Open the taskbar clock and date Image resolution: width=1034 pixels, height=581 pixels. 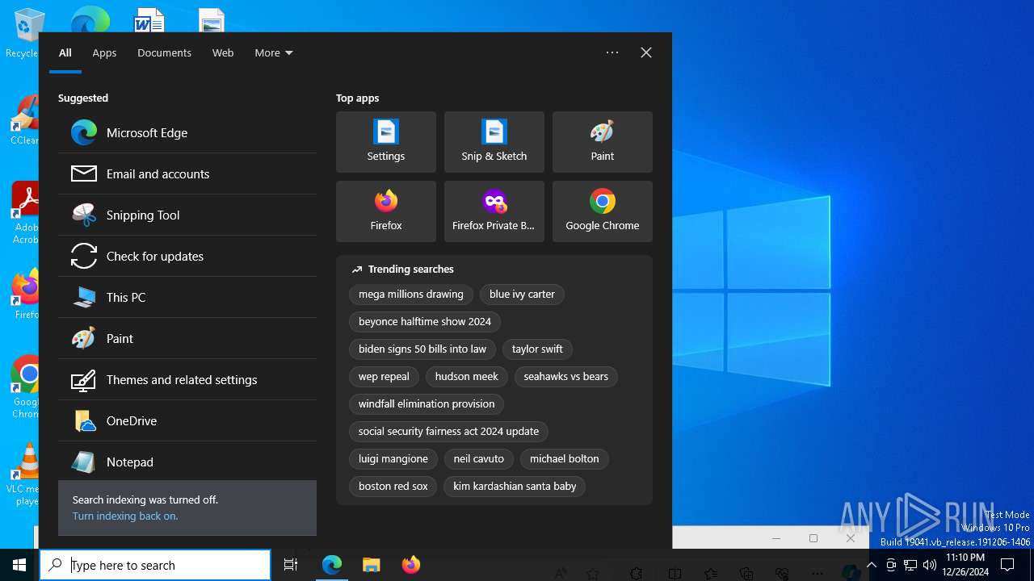[965, 565]
